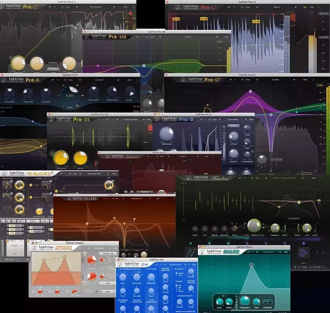The width and height of the screenshot is (330, 313).
Task: Click the undo arrow in Pro-Q 3 header
Action: coord(230,80)
